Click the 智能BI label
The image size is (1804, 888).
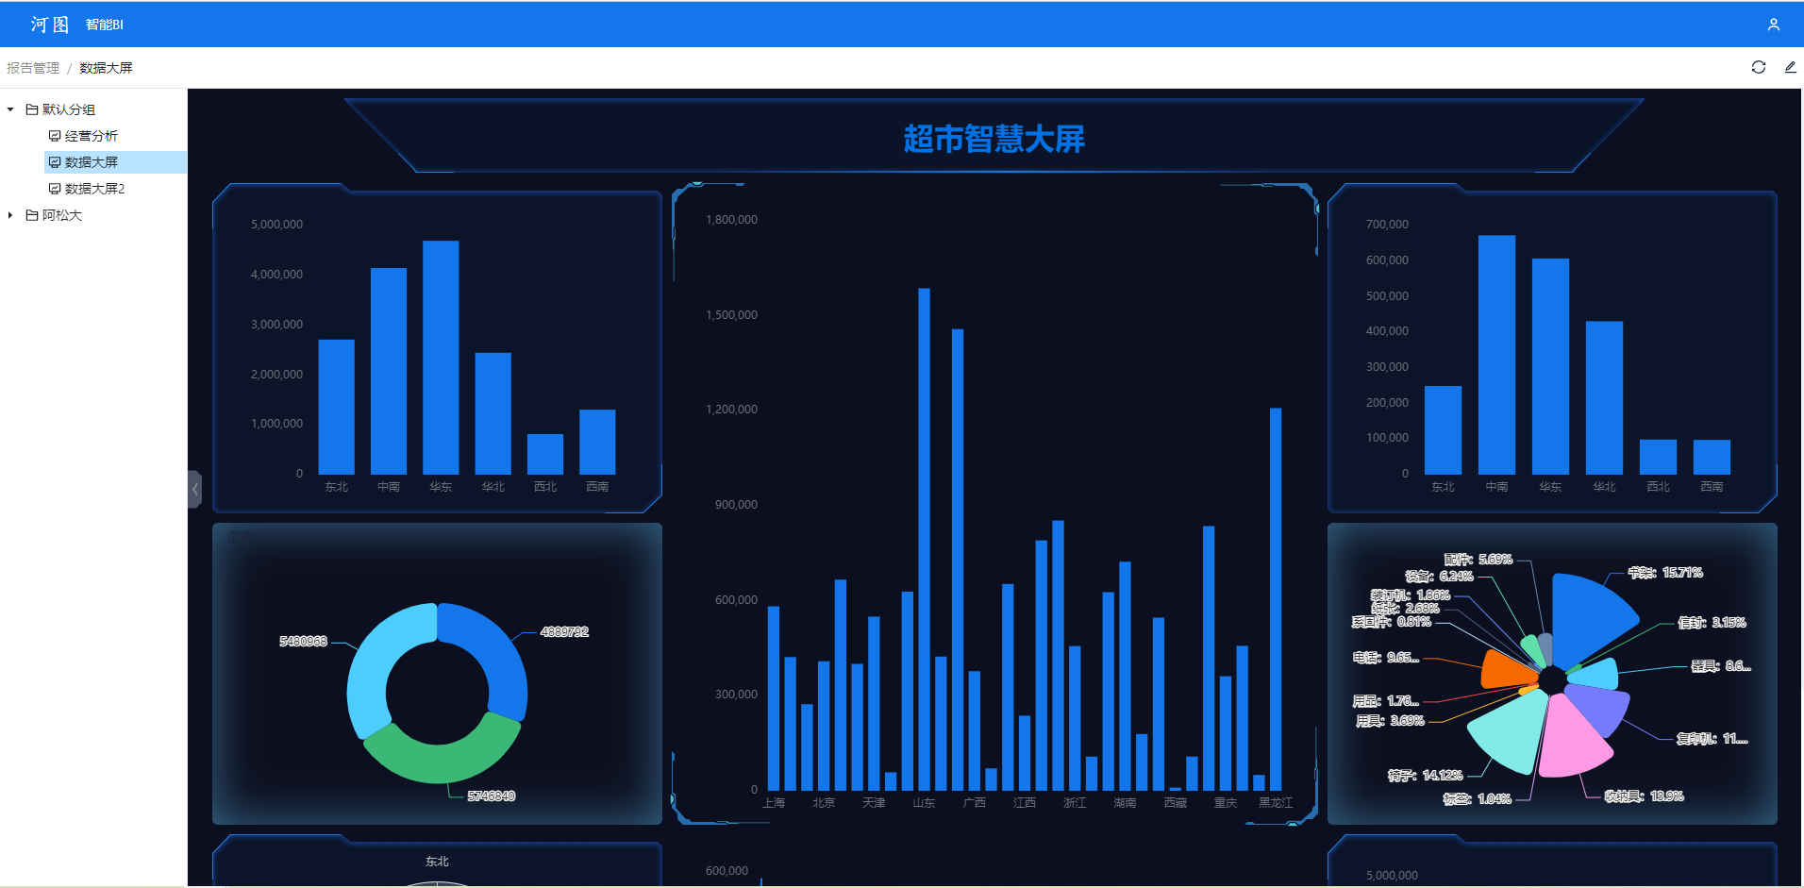click(105, 25)
